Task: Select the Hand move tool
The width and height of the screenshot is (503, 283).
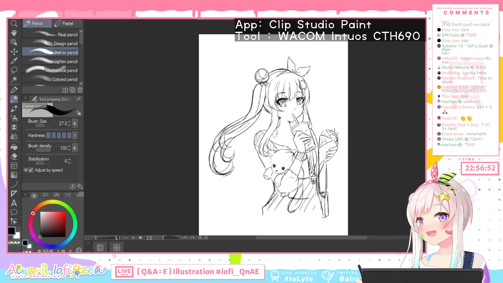Action: coord(14,33)
